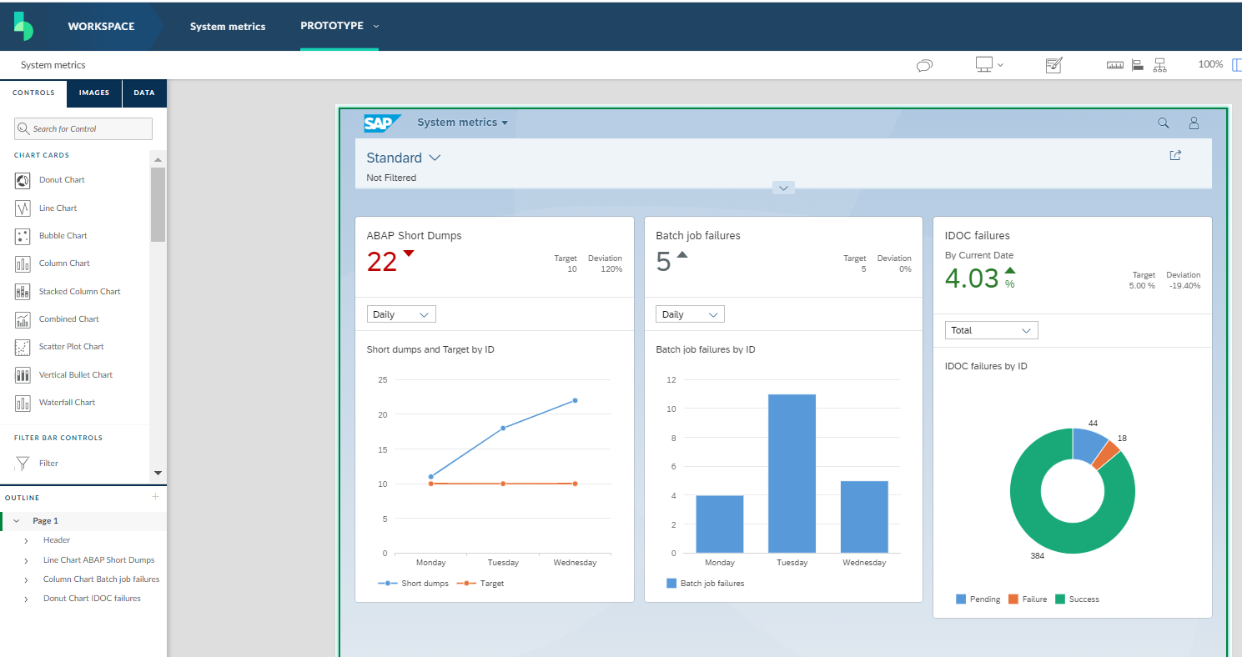Open the theme designer paintbrush icon
1242x657 pixels.
pyautogui.click(x=1053, y=65)
